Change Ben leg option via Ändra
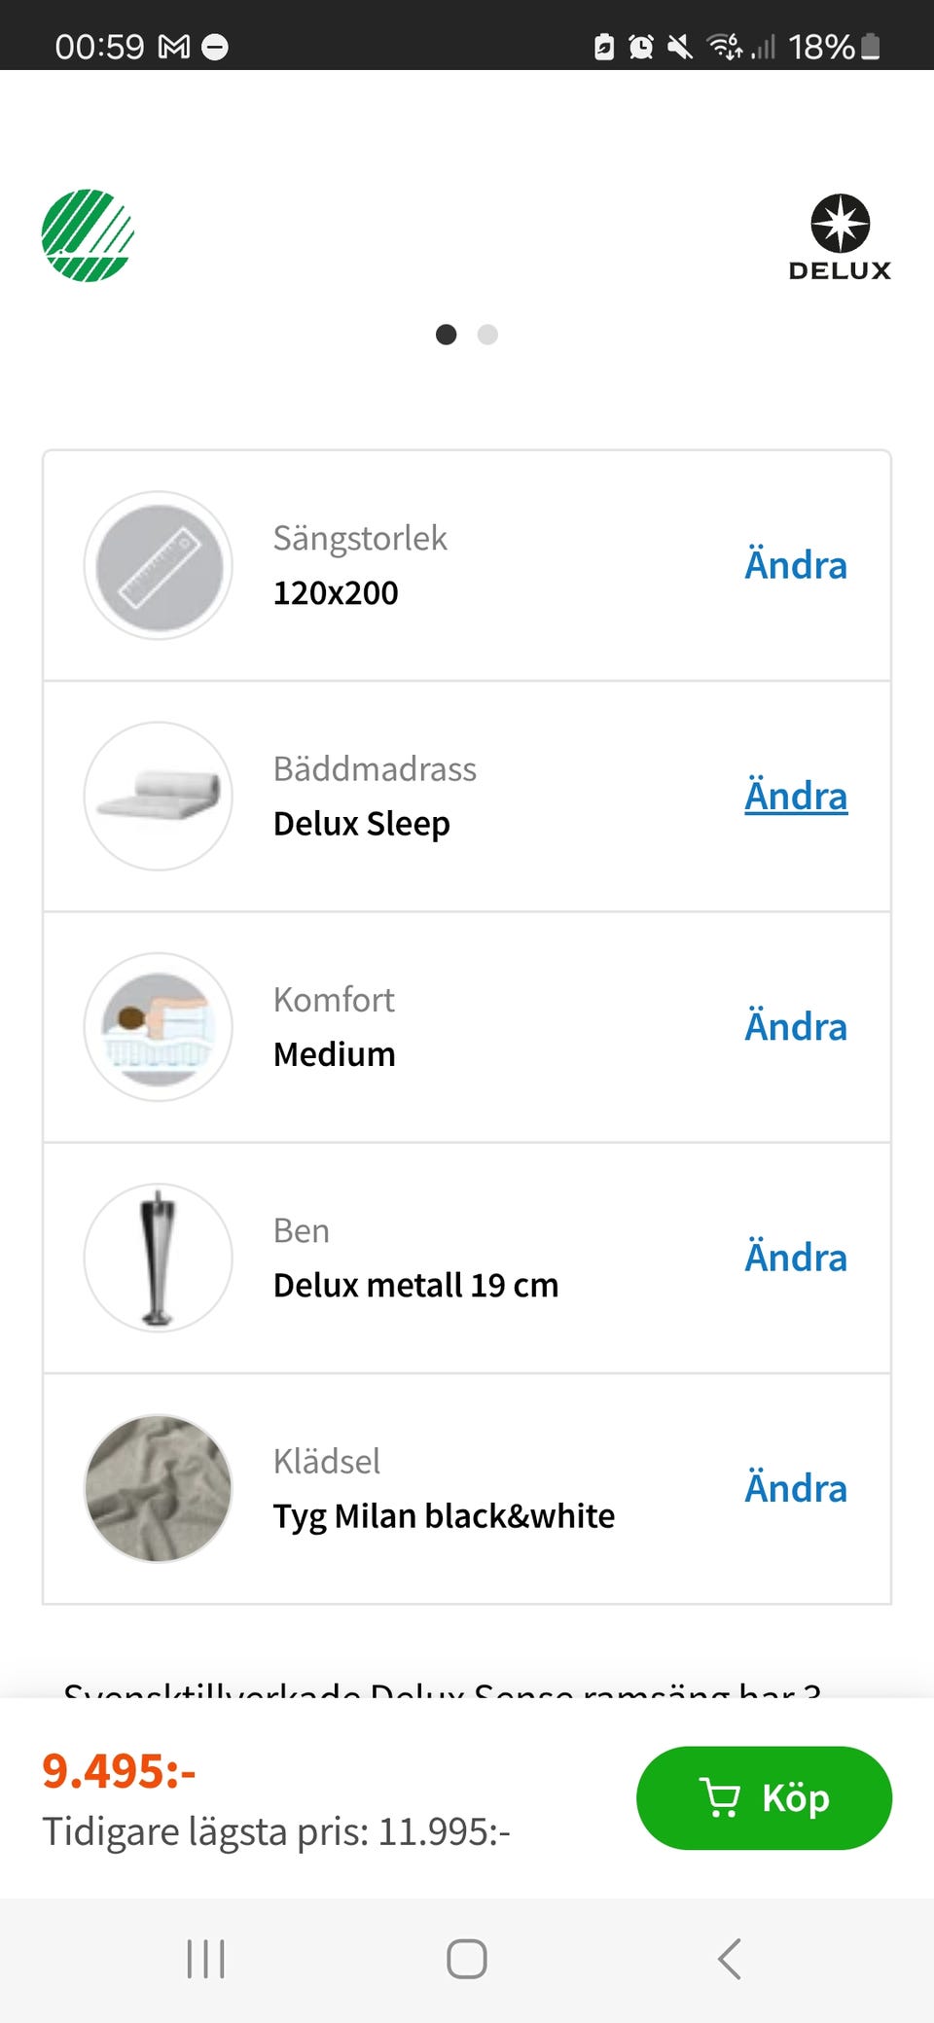 tap(795, 1258)
